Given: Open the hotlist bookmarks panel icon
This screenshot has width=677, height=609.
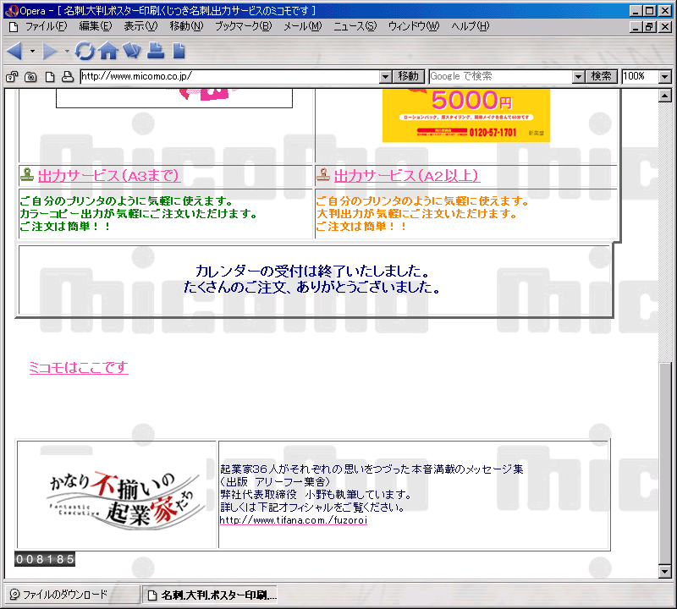Looking at the screenshot, I should click(132, 51).
